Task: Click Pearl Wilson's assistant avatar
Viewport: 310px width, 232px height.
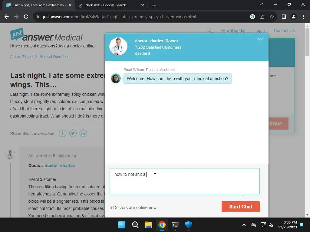Action: coord(116,78)
